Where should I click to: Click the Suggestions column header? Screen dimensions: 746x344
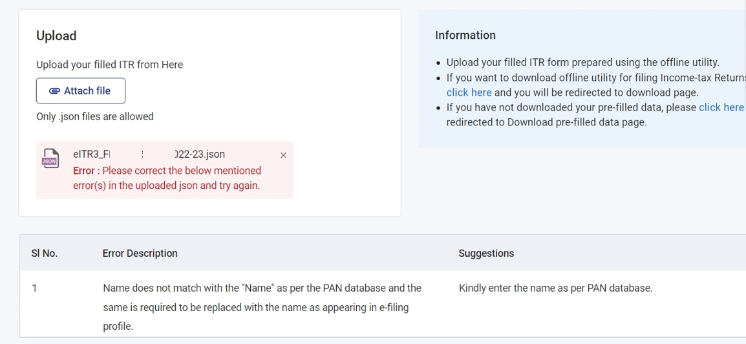click(x=486, y=253)
